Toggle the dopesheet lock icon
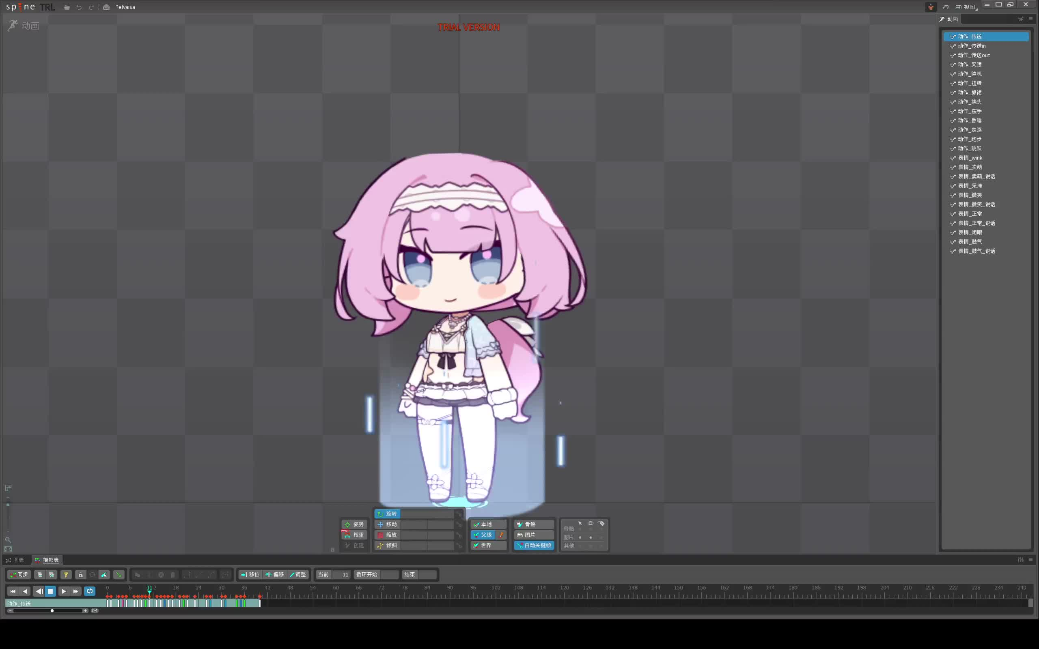 [x=80, y=575]
